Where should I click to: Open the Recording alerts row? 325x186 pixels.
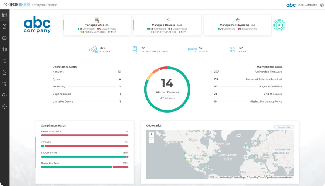(87, 86)
